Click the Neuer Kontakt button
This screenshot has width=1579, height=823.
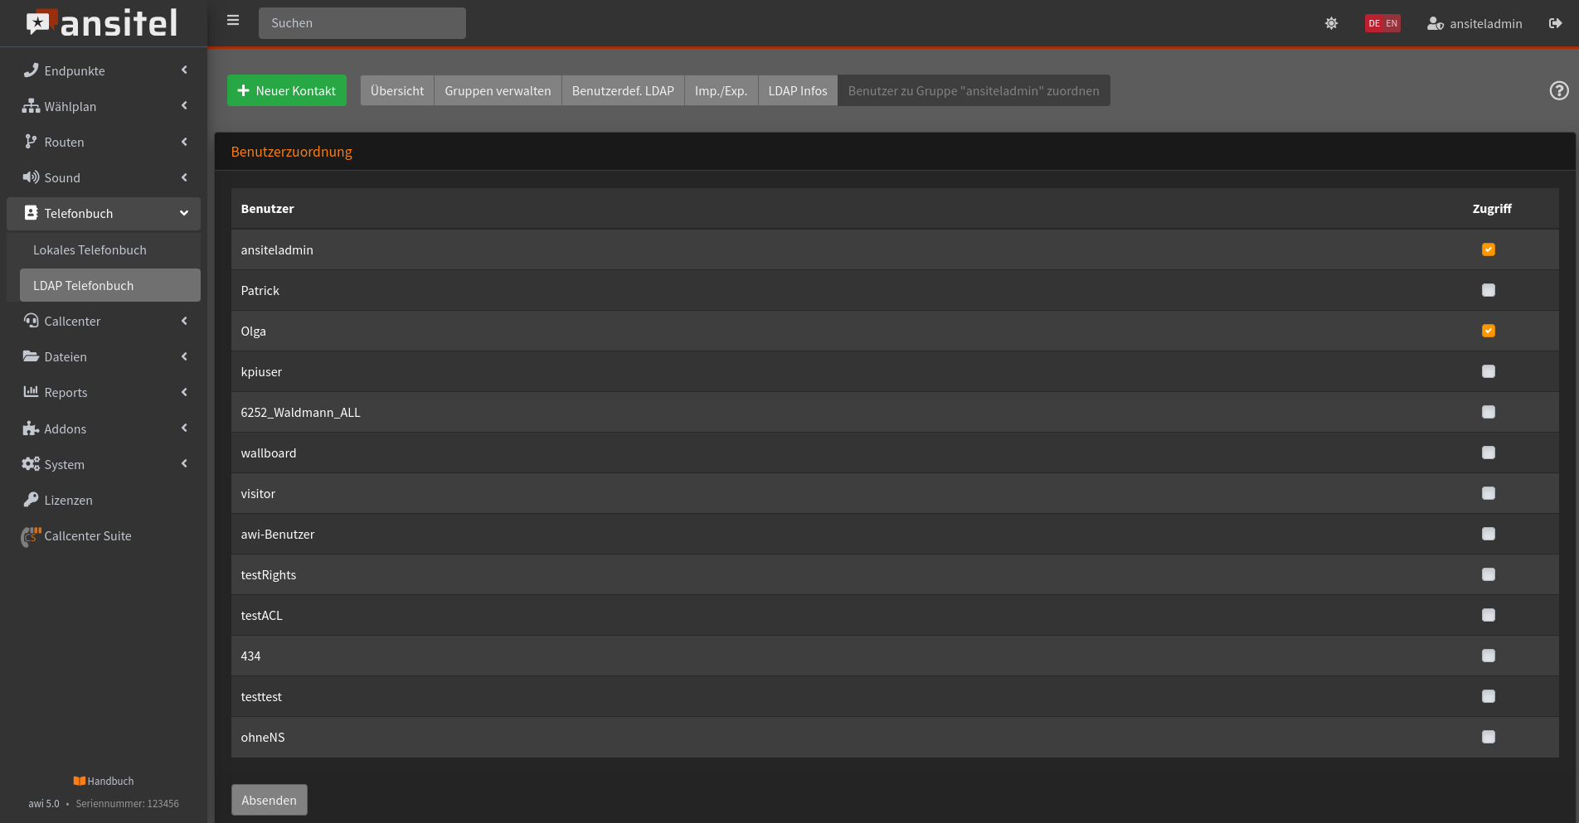287,90
